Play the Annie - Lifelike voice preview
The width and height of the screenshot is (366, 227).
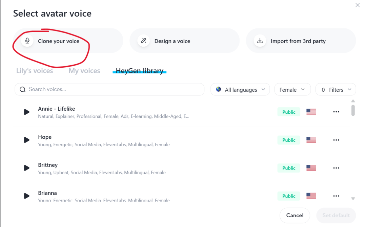(x=27, y=112)
